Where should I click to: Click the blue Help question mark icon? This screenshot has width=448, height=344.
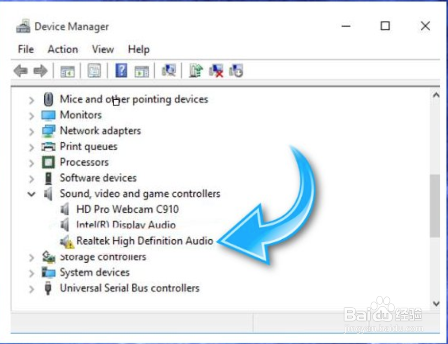point(121,70)
